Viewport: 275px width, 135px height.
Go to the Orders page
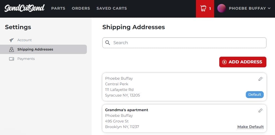tap(81, 8)
